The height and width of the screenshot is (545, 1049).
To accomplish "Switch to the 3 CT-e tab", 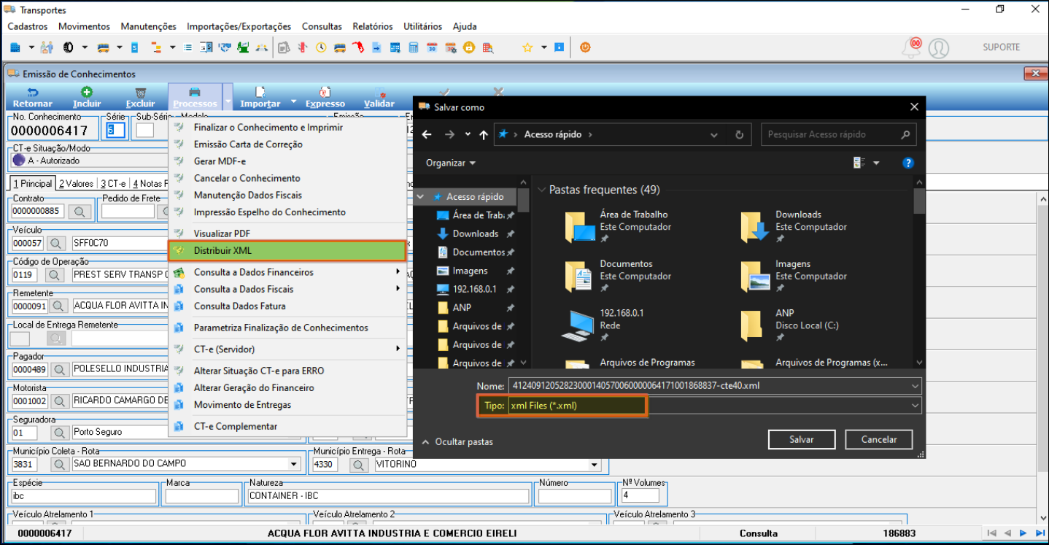I will point(113,184).
